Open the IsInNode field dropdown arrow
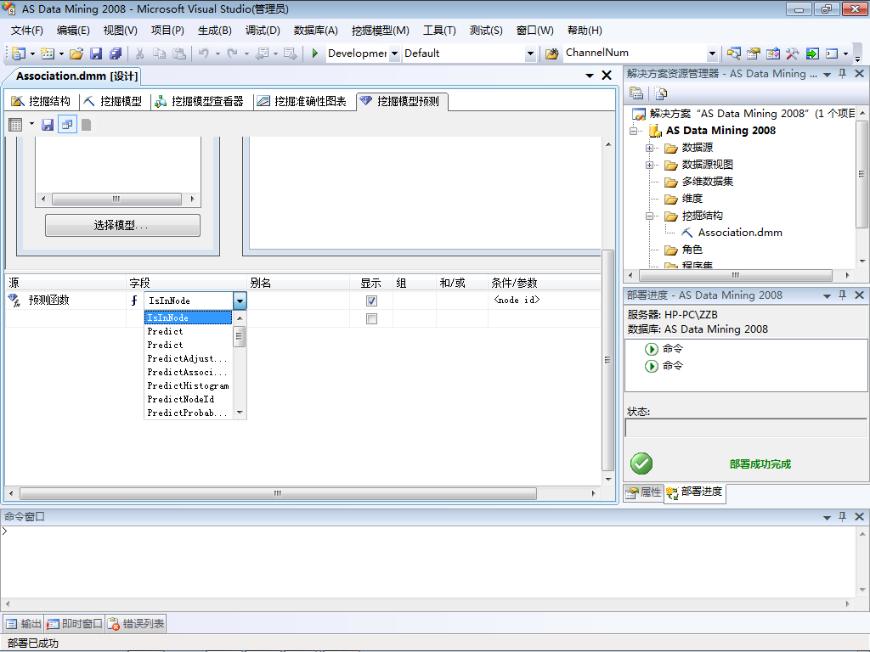This screenshot has width=870, height=652. (x=240, y=301)
